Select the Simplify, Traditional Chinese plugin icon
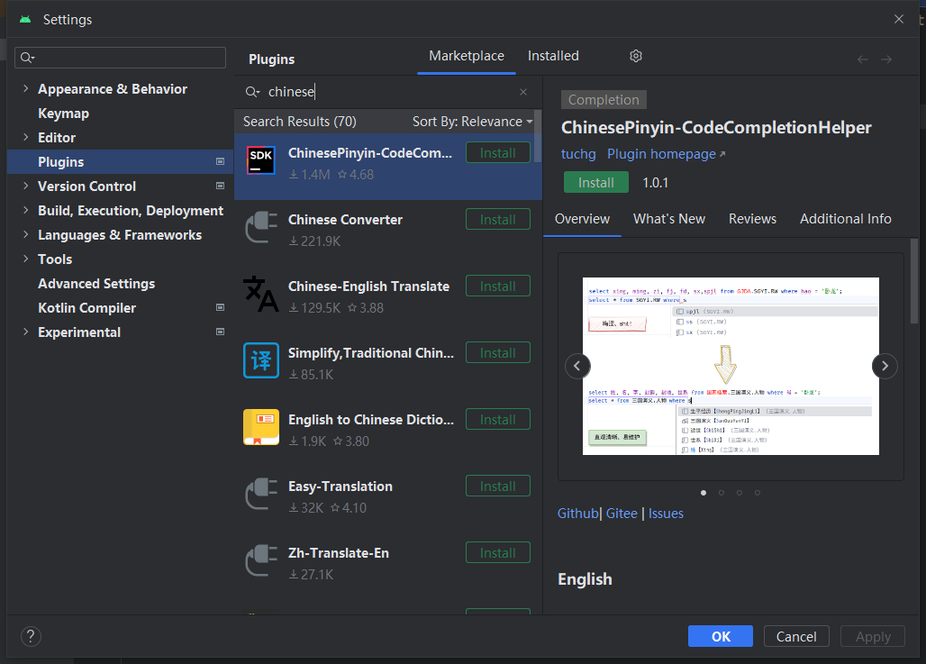Screen dimensions: 926x664 tap(261, 359)
